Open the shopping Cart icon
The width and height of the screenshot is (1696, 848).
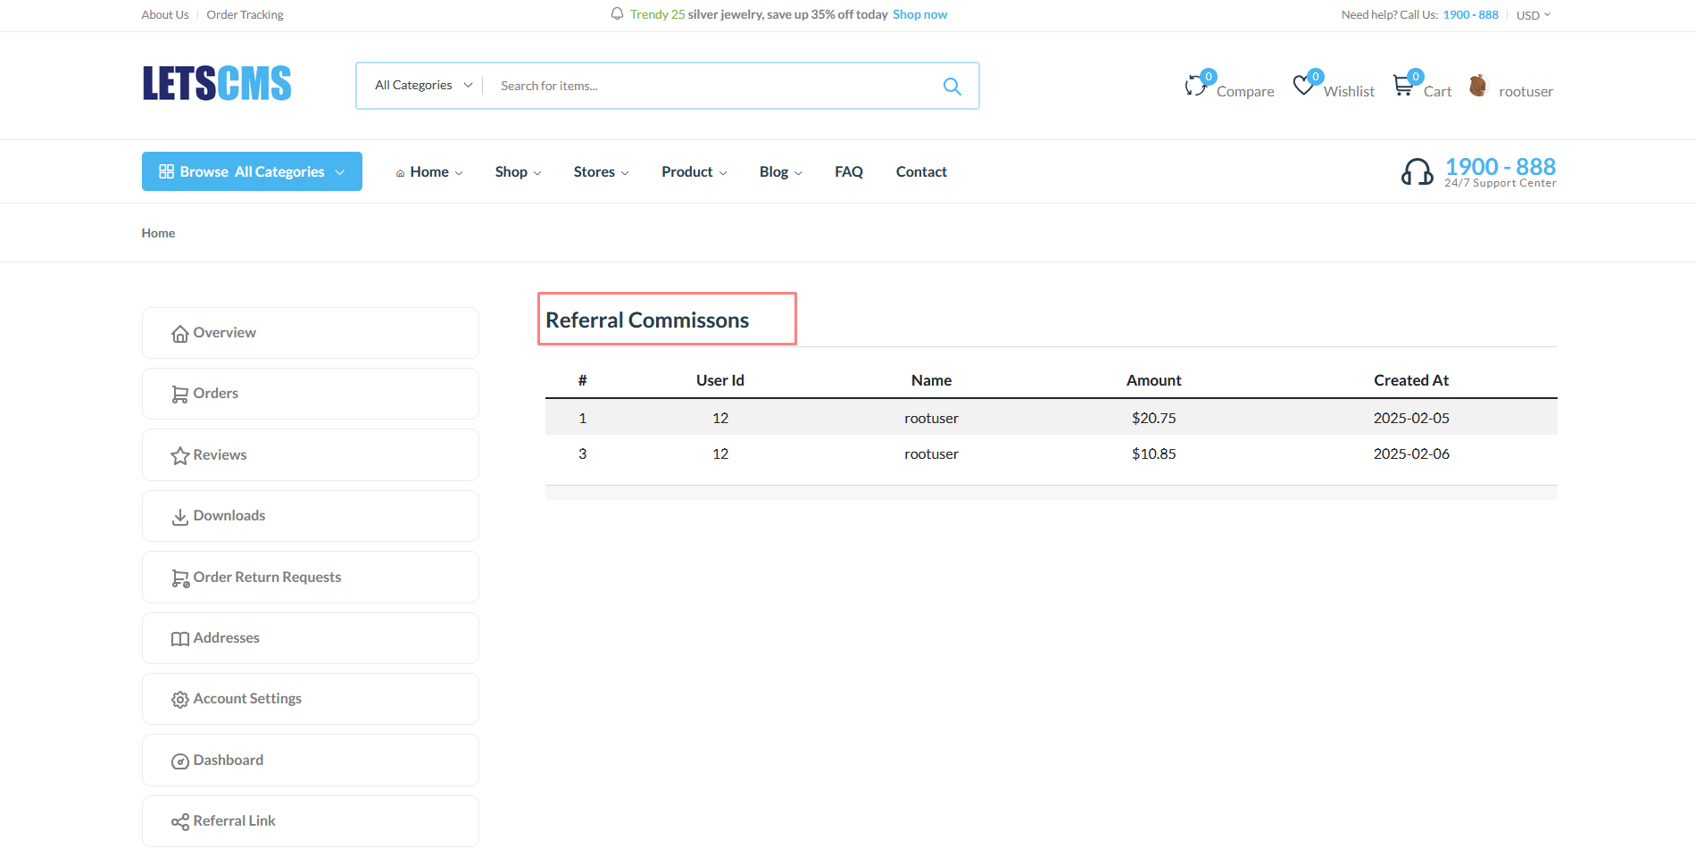point(1403,86)
